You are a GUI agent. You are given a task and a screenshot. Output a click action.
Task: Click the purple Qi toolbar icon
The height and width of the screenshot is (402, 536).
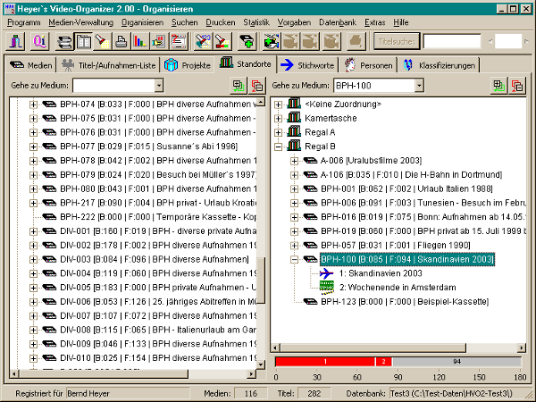(x=39, y=41)
